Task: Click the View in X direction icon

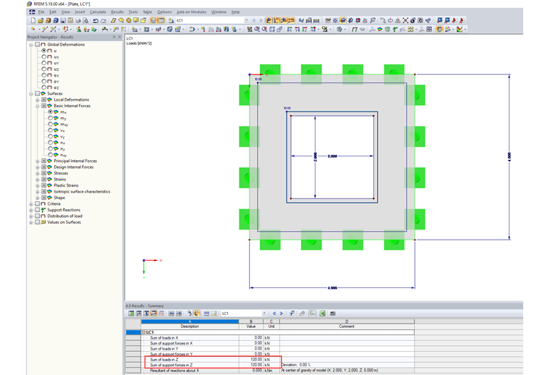Action: [289, 29]
